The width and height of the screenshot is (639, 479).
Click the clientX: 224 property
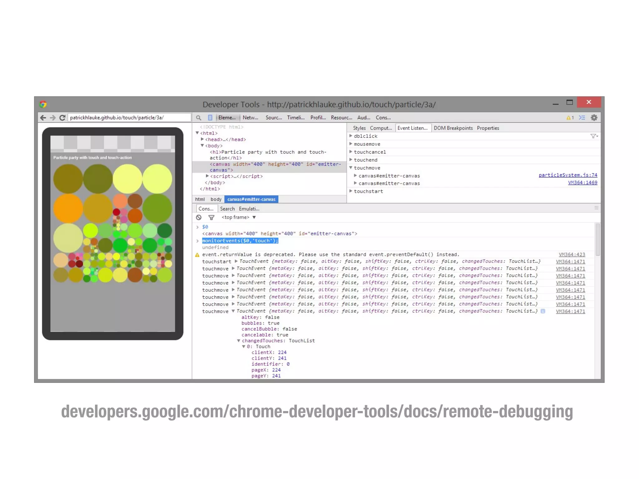pos(269,352)
